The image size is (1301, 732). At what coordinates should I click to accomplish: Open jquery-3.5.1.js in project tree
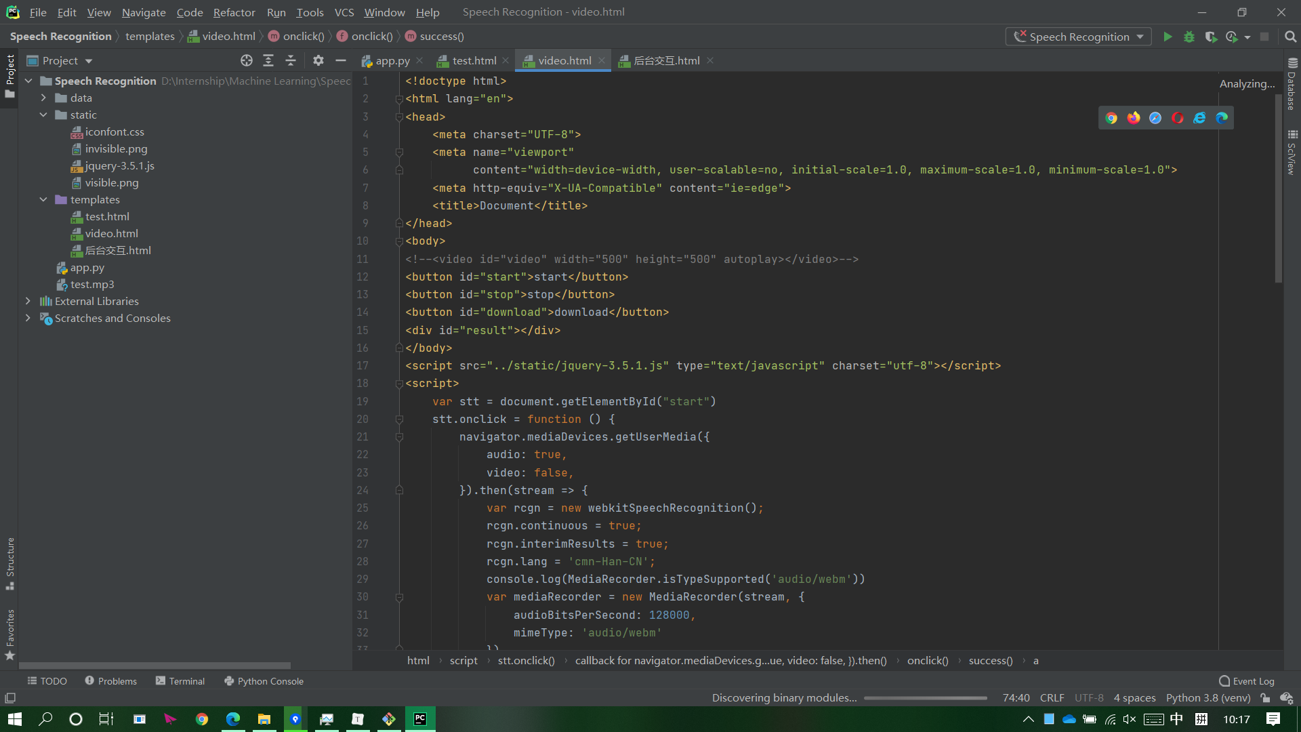click(119, 165)
